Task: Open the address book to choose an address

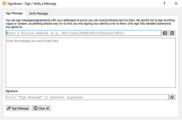Action: click(165, 33)
